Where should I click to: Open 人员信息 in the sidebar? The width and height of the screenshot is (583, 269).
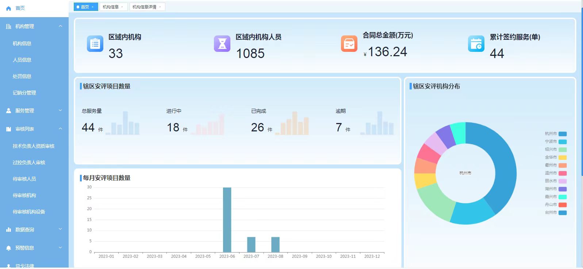tap(22, 60)
